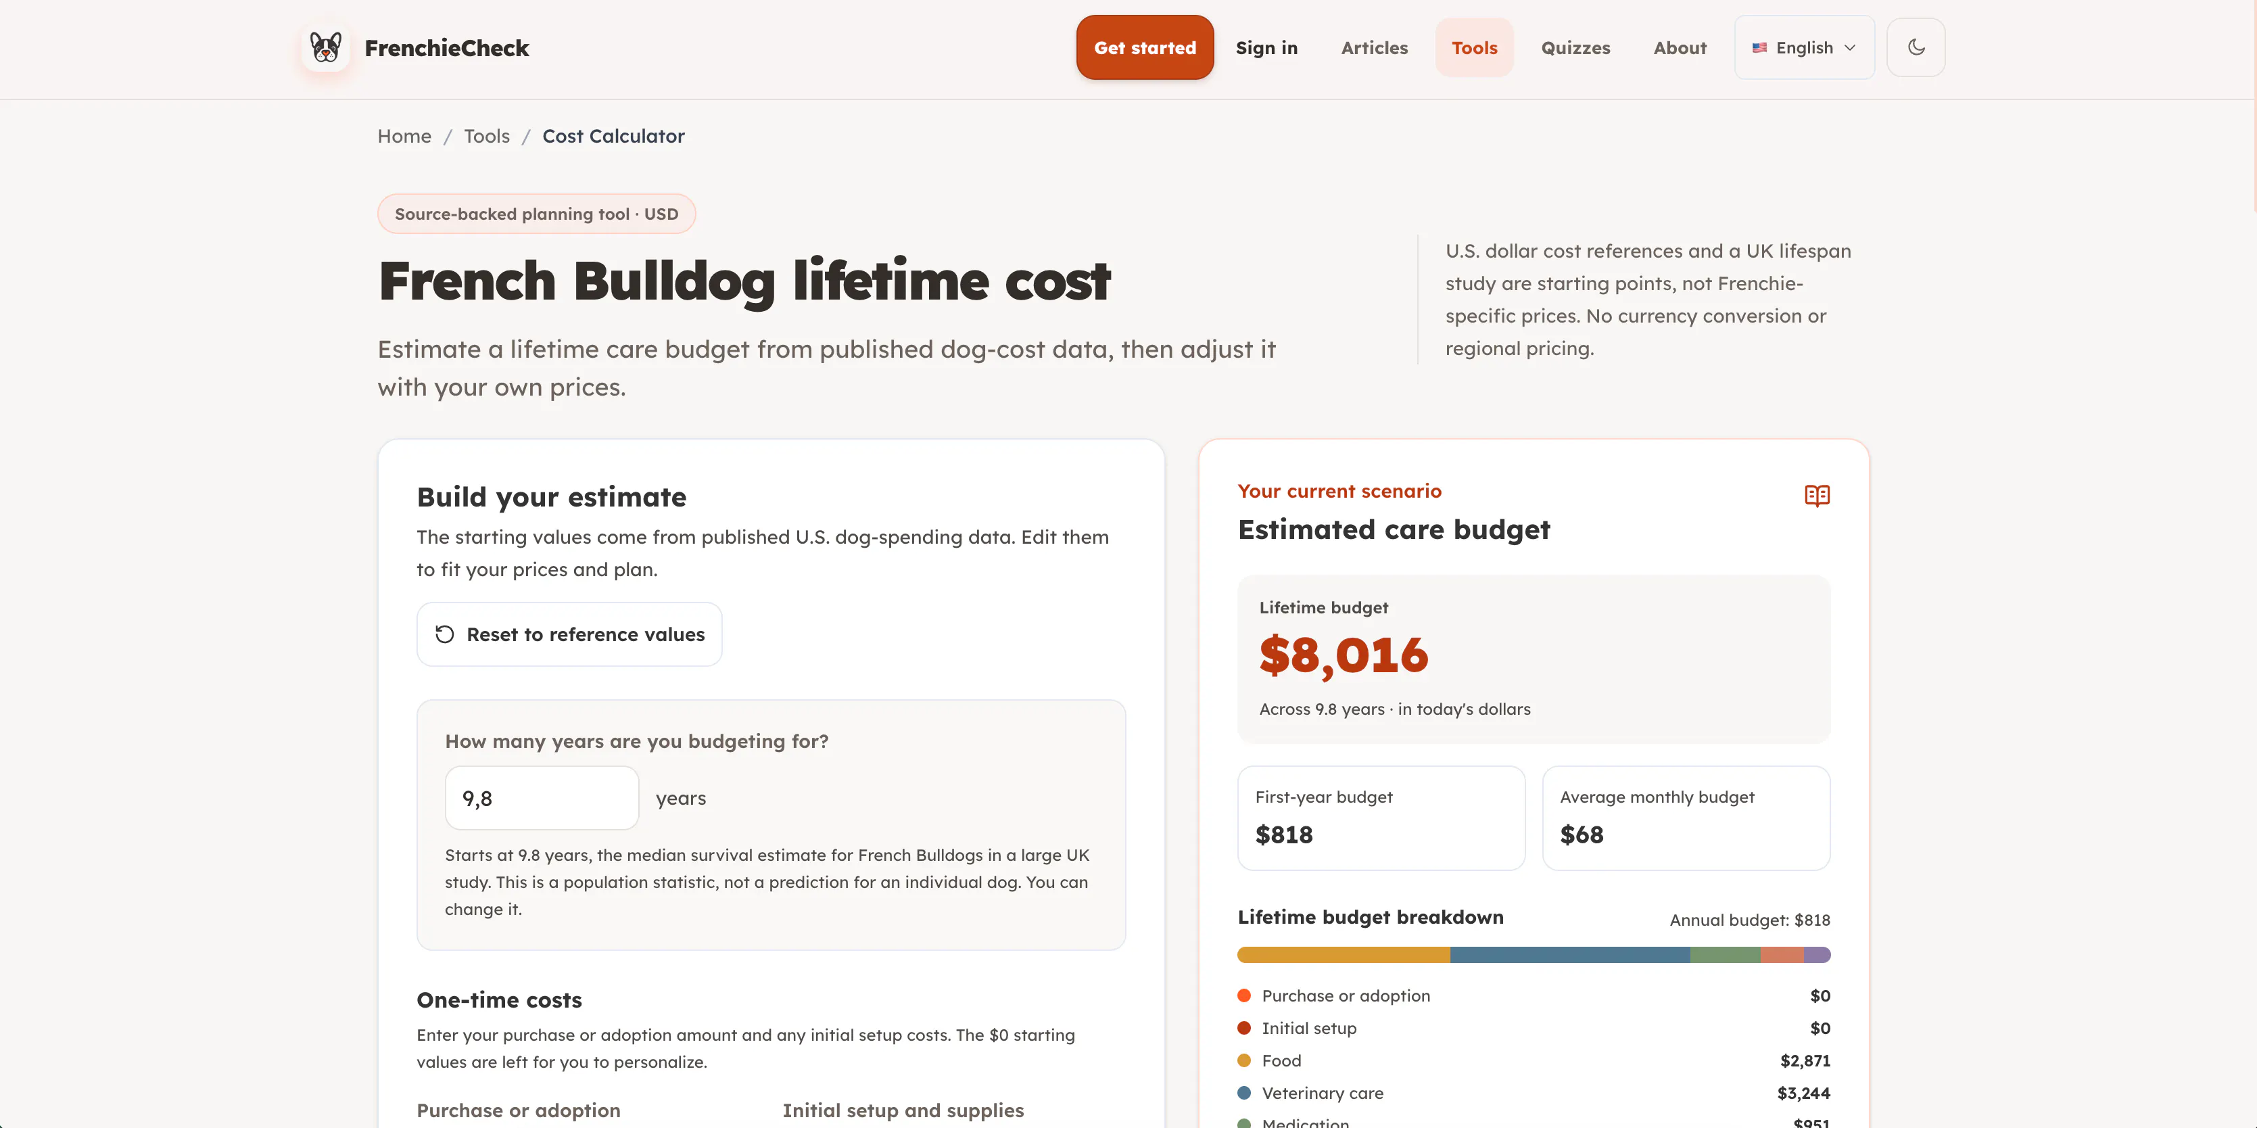The height and width of the screenshot is (1128, 2257).
Task: Go to the Articles page
Action: point(1374,47)
